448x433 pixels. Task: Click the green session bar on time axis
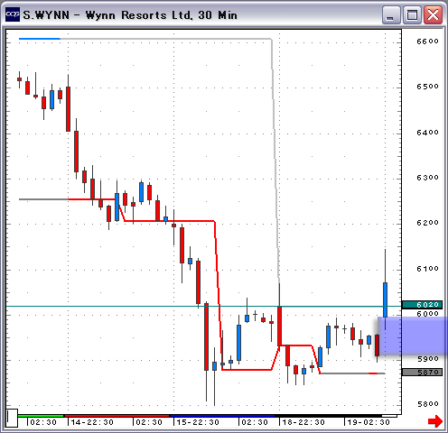coord(41,416)
